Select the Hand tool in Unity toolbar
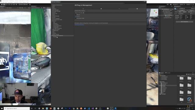The height and width of the screenshot is (110, 195). [x=2, y=4]
